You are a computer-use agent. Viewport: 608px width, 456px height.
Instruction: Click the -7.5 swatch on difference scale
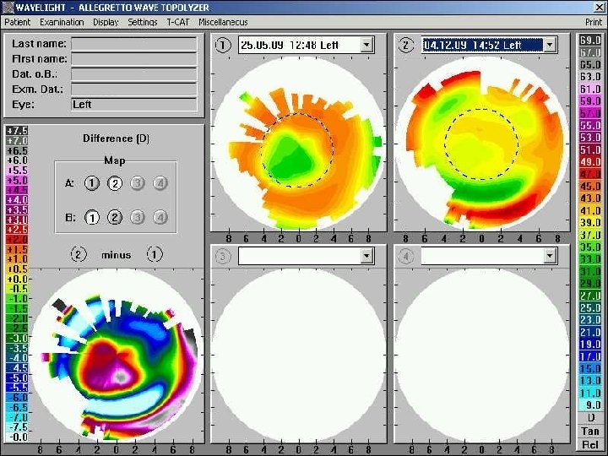(18, 427)
